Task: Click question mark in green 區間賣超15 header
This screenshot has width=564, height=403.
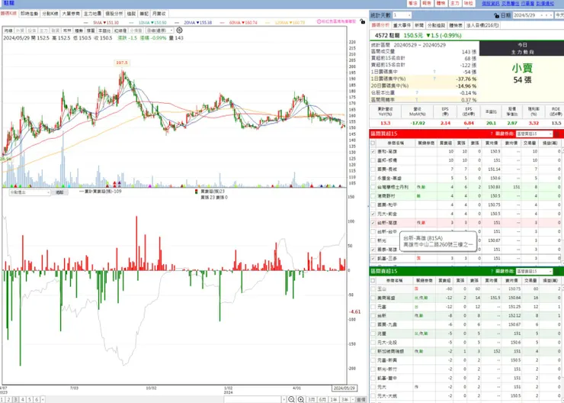Action: [x=492, y=271]
